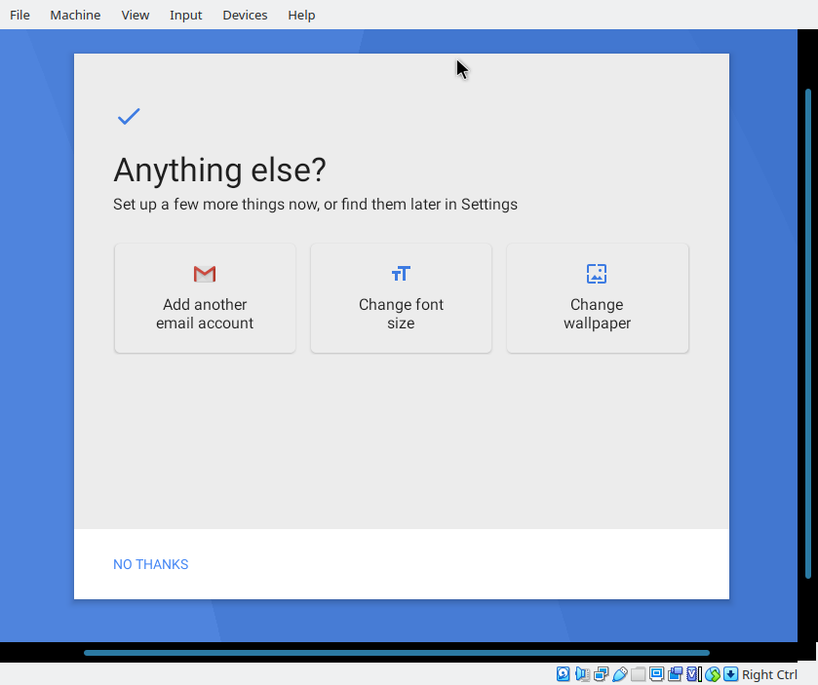This screenshot has height=685, width=818.
Task: Open the View menu
Action: tap(136, 16)
